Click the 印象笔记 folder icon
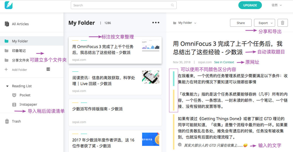The height and width of the screenshot is (152, 293). 6,51
